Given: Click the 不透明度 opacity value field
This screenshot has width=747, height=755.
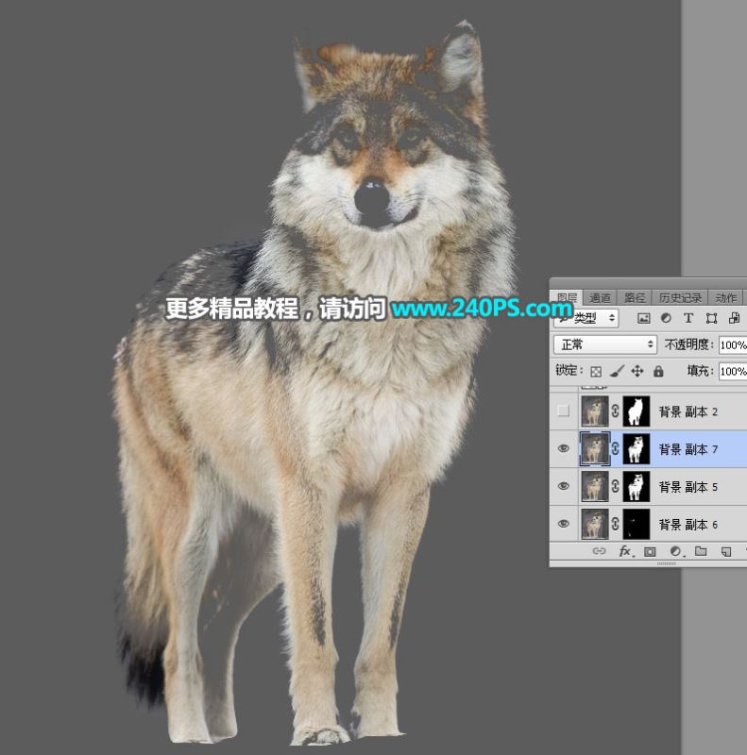Looking at the screenshot, I should 733,345.
